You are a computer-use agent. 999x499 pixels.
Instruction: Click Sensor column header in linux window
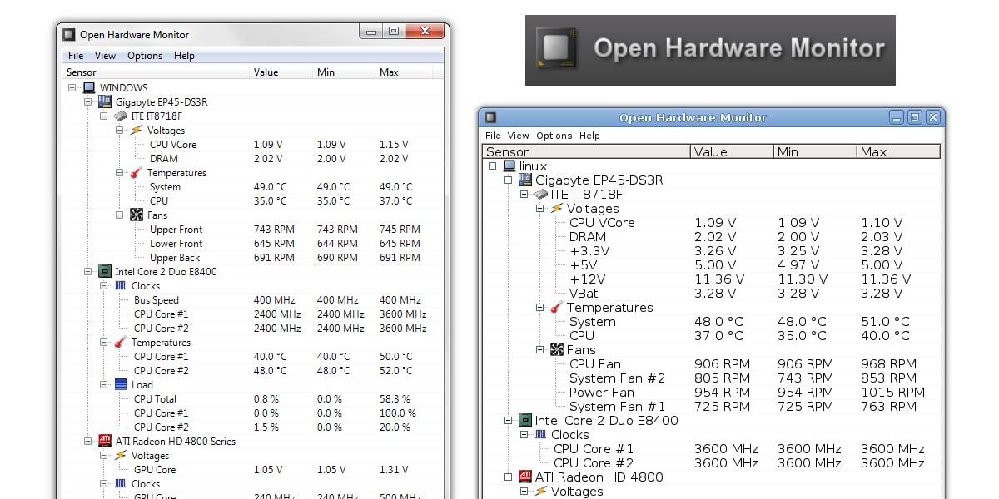[586, 151]
